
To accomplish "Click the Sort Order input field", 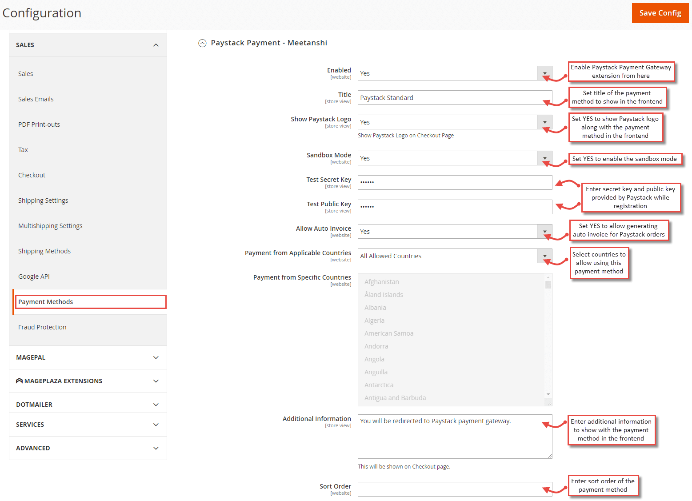I will 455,489.
